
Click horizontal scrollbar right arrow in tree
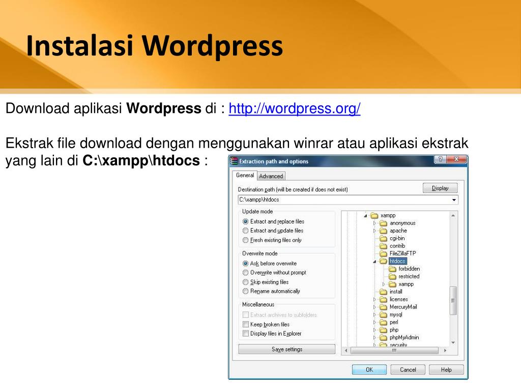pos(445,350)
